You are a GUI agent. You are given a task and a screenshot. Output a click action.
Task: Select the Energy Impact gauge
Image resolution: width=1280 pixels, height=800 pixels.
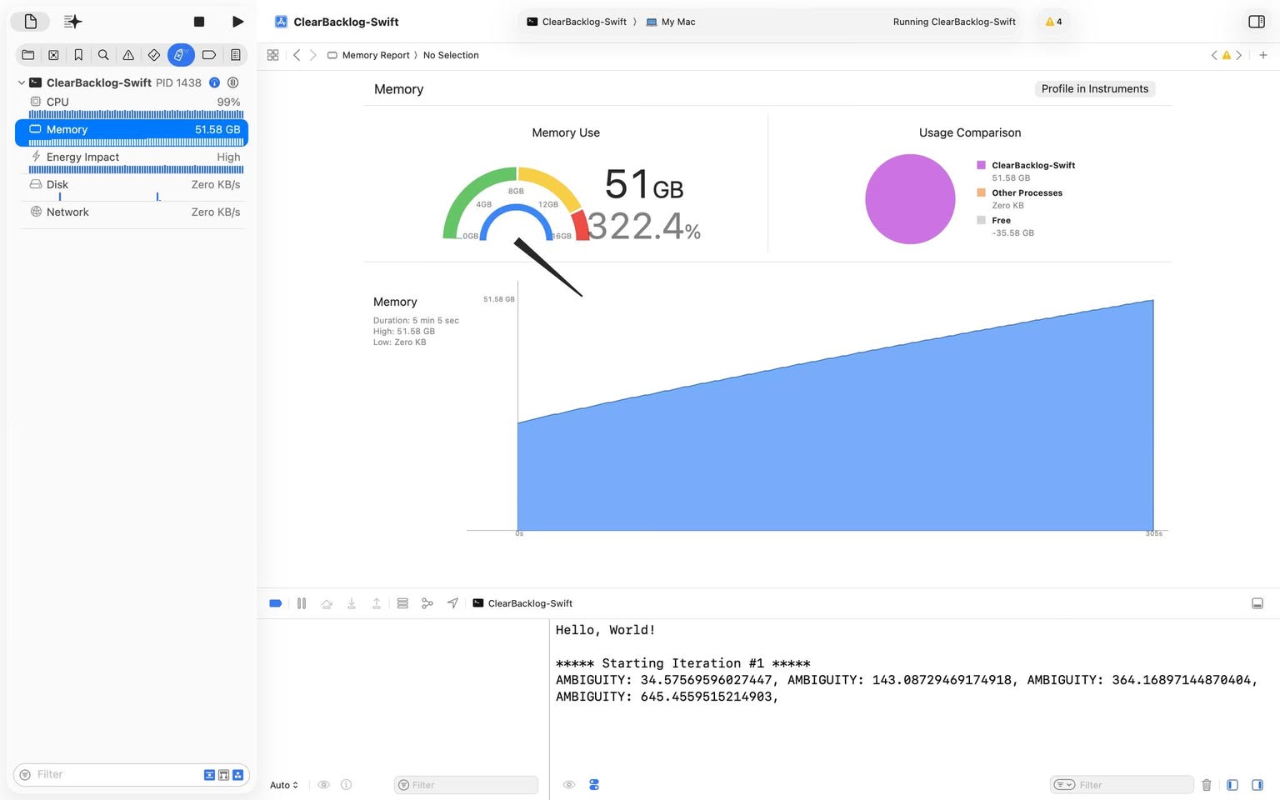click(133, 157)
